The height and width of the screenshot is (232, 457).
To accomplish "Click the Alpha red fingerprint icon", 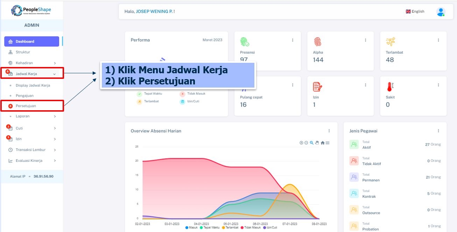I will tap(317, 42).
